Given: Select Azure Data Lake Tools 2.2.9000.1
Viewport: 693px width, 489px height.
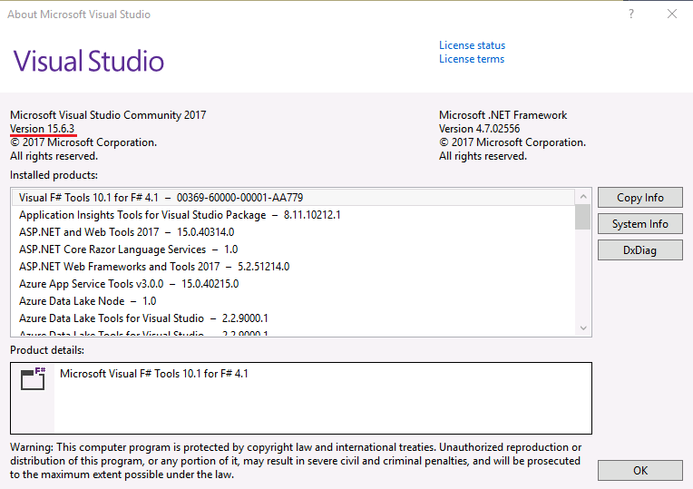Looking at the screenshot, I should (143, 318).
